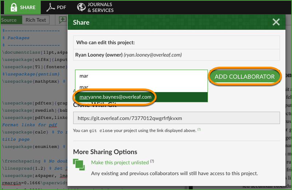The image size is (292, 190).
Task: Click the \usepackage{mathptmx} line
Action: (33, 81)
